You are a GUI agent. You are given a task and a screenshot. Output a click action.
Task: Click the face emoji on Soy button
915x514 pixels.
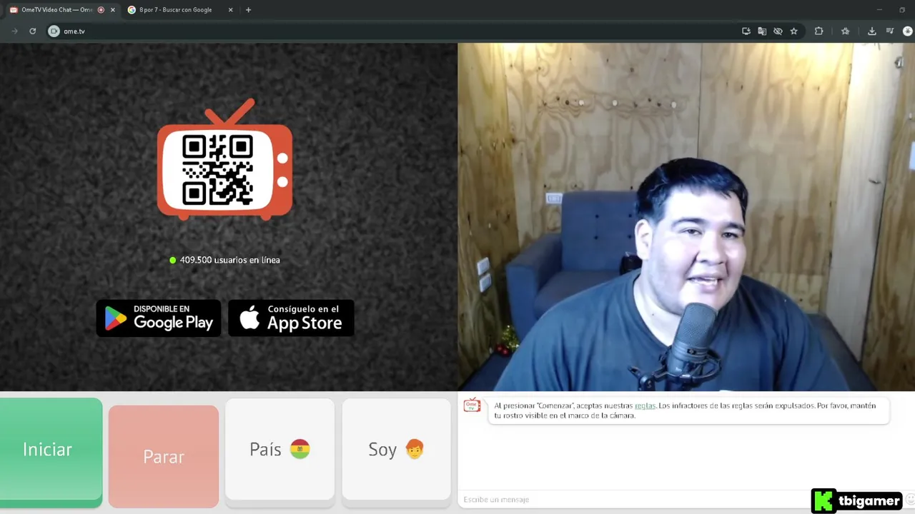tap(414, 449)
